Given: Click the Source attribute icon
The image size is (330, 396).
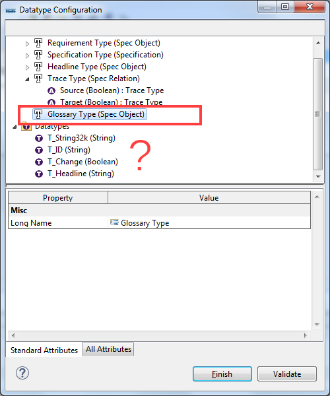Looking at the screenshot, I should click(51, 90).
